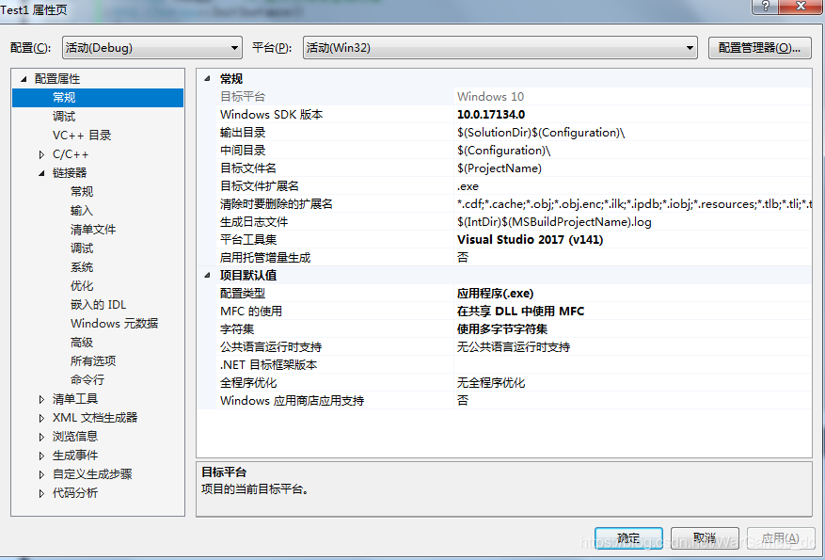Select 命令行 under 链接器
Viewport: 825px width, 560px height.
(87, 380)
